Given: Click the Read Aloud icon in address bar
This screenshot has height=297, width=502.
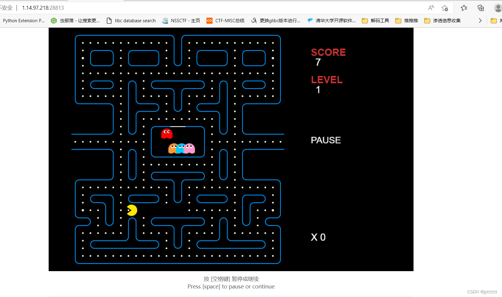Looking at the screenshot, I should point(431,8).
